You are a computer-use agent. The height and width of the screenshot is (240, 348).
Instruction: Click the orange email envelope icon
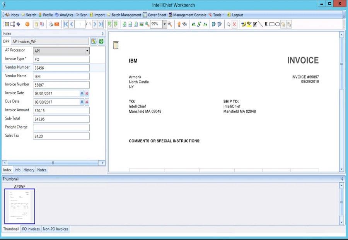(x=57, y=24)
